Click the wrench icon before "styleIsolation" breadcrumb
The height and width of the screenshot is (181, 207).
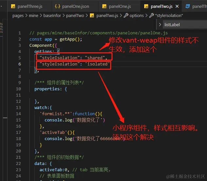click(151, 15)
